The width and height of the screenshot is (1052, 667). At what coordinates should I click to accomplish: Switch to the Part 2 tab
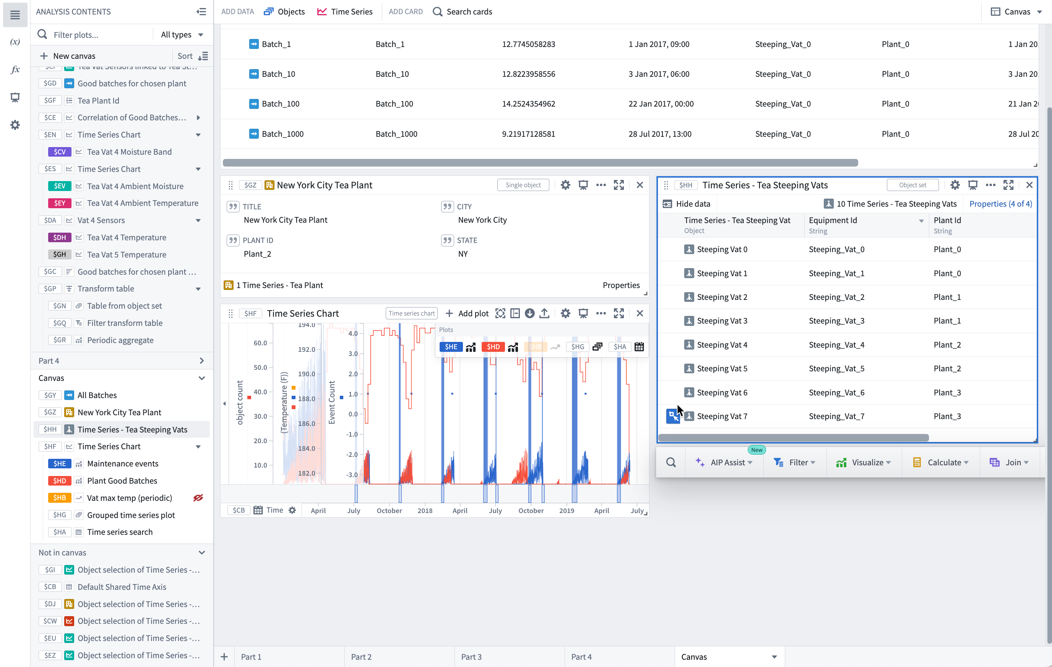pos(361,657)
